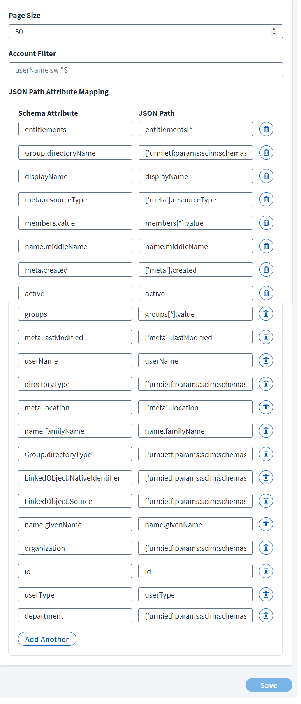The width and height of the screenshot is (301, 704).
Task: Remove the userType mapping with trash icon
Action: 266,594
